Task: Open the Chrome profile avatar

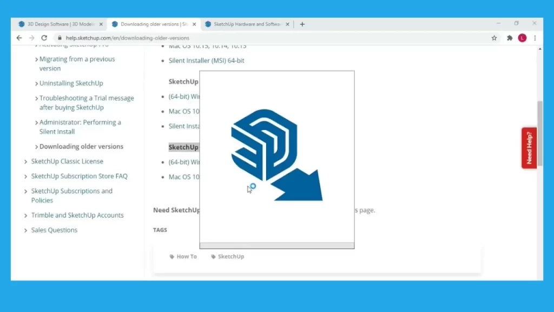Action: (x=522, y=38)
